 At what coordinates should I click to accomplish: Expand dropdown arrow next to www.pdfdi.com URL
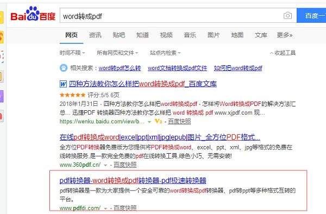click(x=105, y=208)
